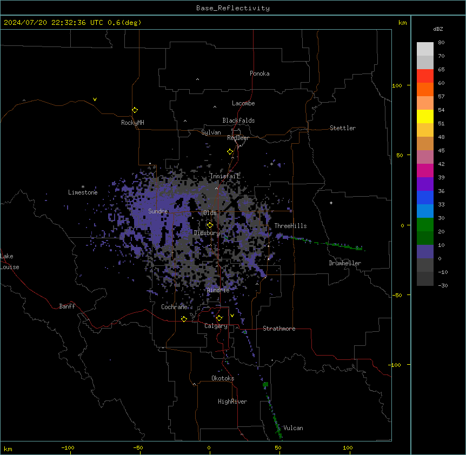Select the white plus marker north of Drumheller

tap(331, 203)
